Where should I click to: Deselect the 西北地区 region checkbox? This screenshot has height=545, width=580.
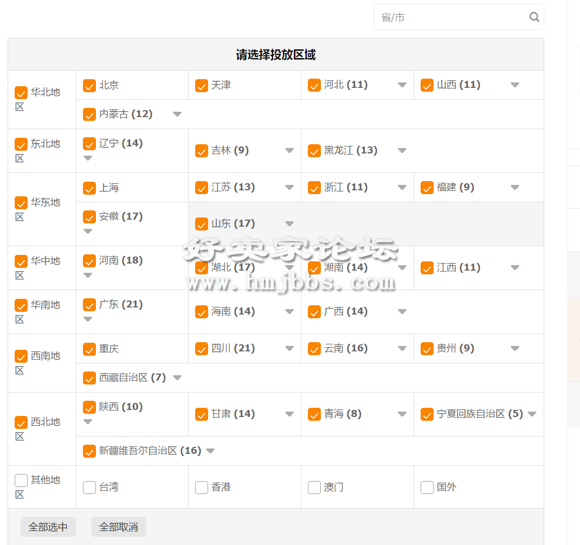click(21, 422)
